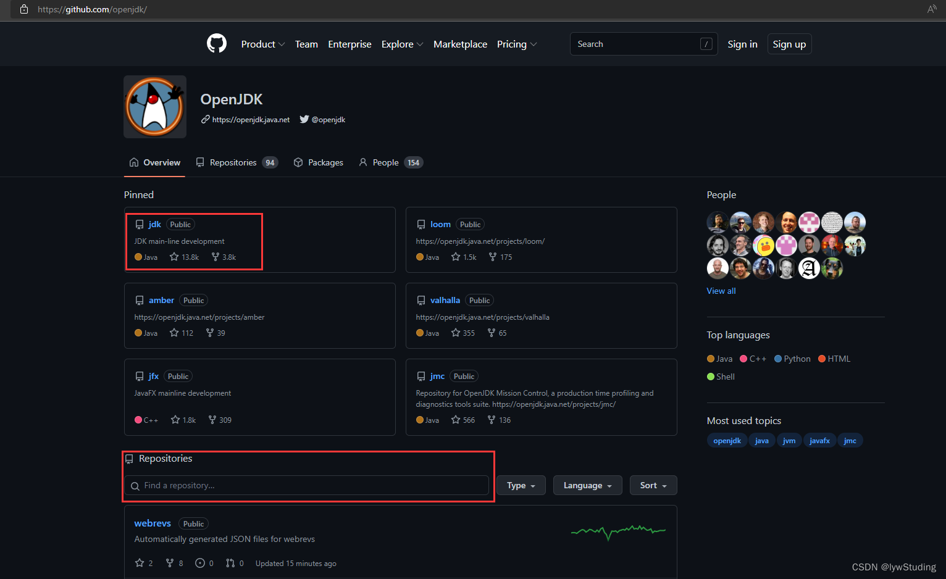
Task: Expand the Product menu
Action: click(x=263, y=44)
